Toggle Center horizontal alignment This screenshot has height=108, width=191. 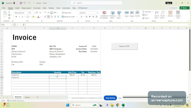coord(48,17)
